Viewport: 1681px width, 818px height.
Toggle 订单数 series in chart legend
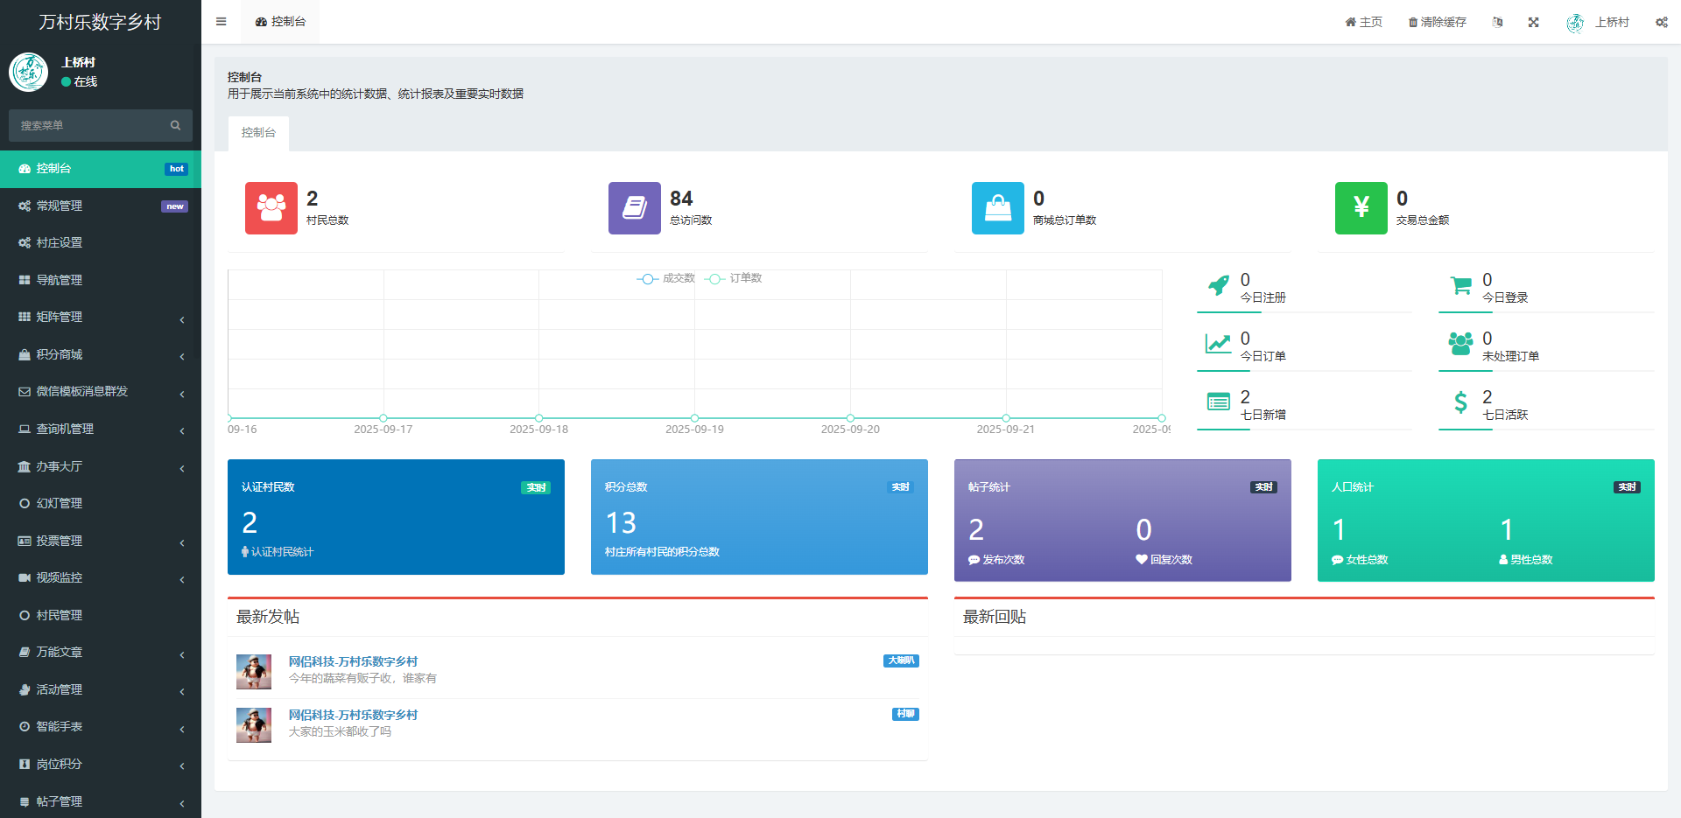[735, 278]
